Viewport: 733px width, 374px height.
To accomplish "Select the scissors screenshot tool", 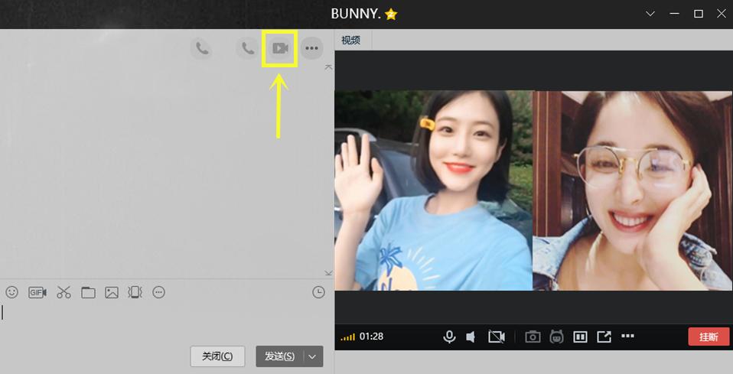I will pos(64,292).
